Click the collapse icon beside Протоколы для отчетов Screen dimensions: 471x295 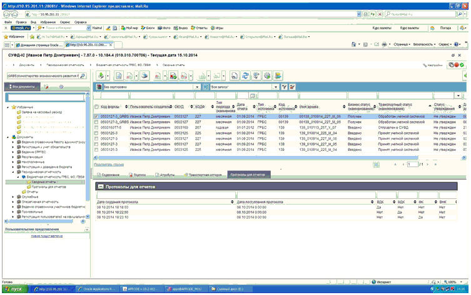99,186
